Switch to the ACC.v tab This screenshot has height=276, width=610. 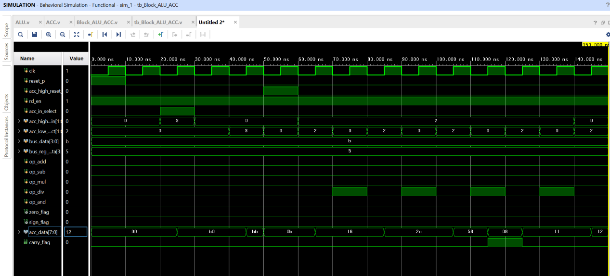(53, 22)
